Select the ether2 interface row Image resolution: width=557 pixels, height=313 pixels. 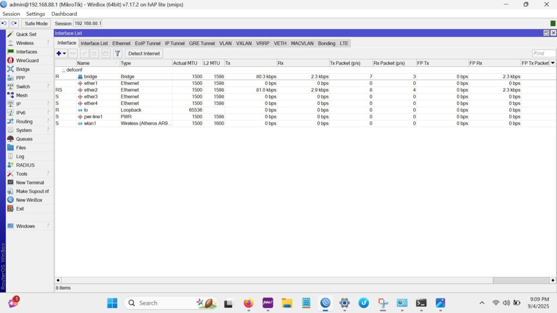pos(305,90)
